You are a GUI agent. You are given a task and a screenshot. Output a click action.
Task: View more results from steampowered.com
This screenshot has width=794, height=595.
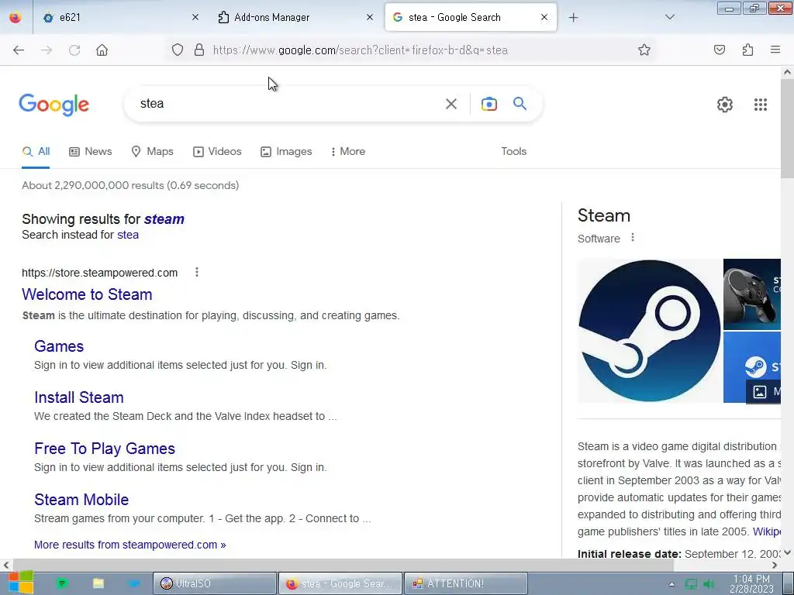pyautogui.click(x=130, y=545)
